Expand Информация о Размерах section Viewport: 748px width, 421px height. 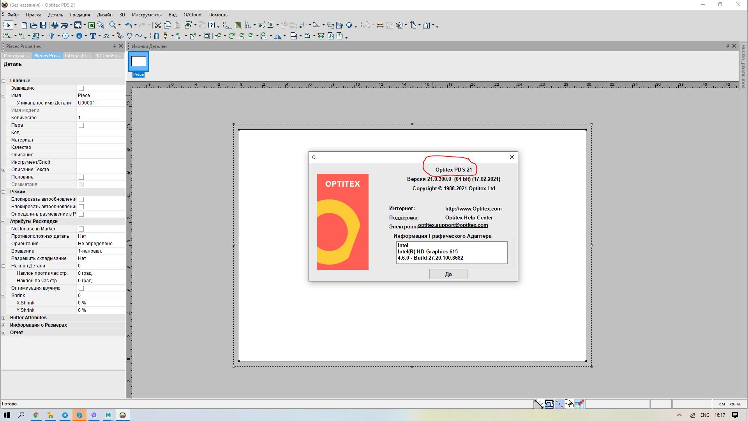(4, 325)
